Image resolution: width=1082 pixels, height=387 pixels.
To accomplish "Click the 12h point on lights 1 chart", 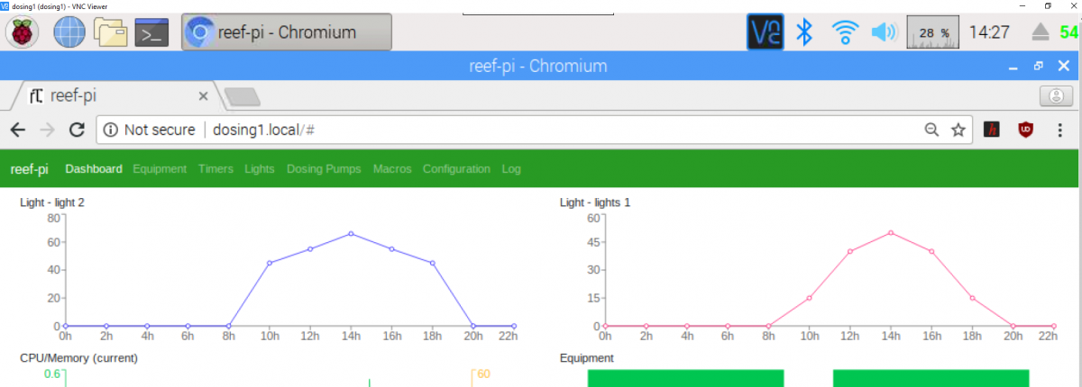I will 850,251.
